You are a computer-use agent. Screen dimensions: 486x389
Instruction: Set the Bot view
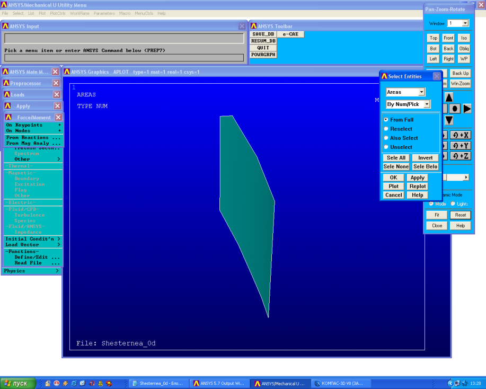434,48
